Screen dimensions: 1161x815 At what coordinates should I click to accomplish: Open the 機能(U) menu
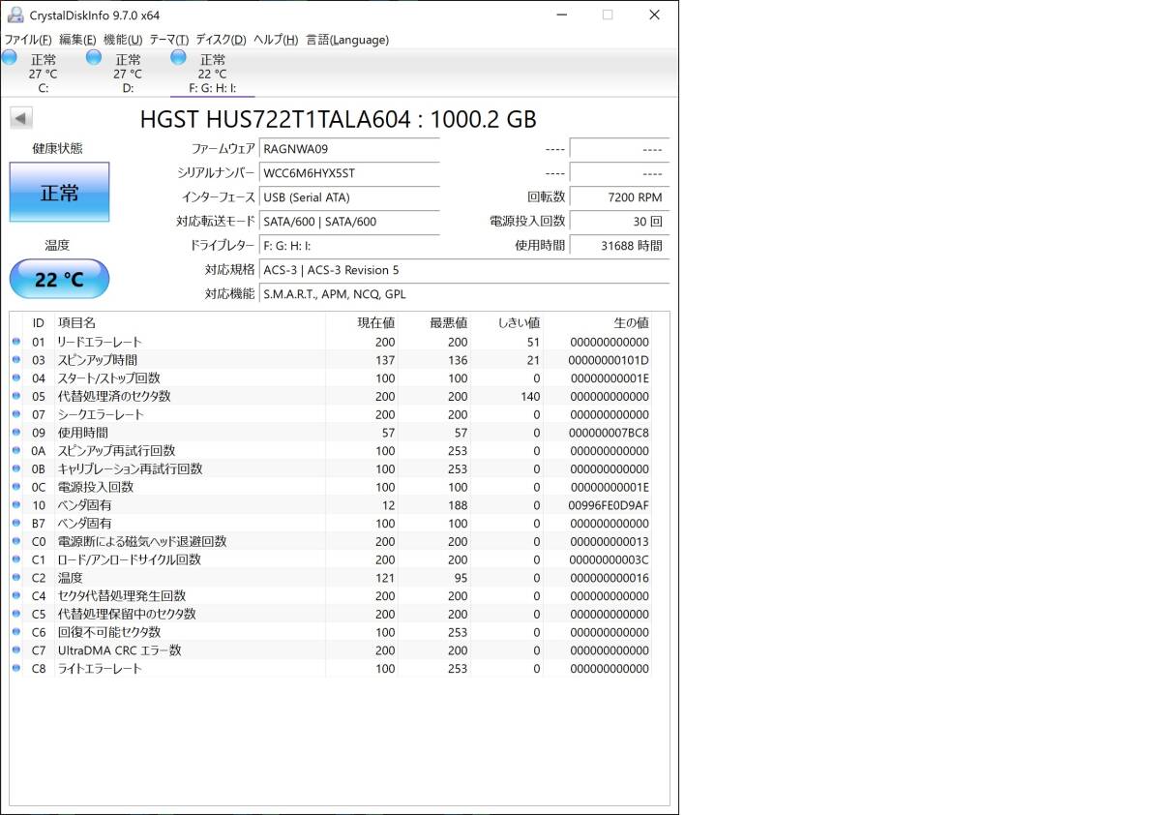point(123,40)
